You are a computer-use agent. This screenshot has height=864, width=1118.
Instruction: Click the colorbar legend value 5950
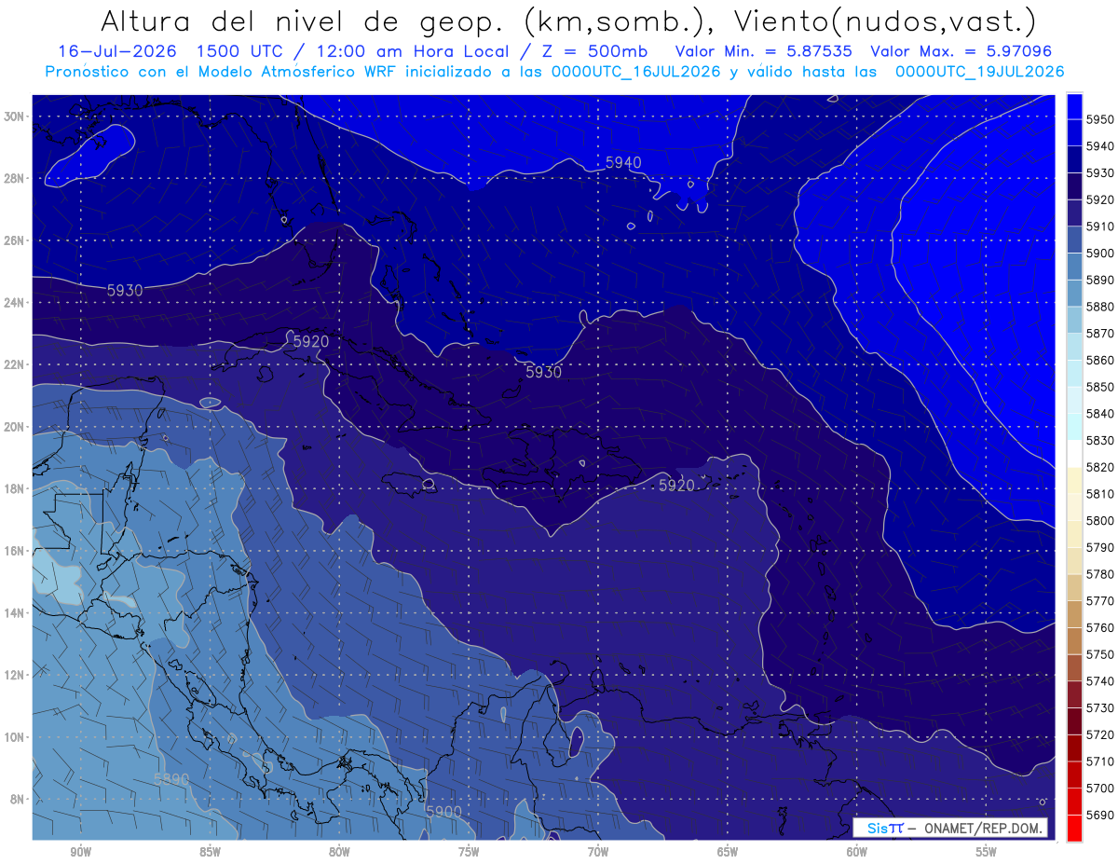(1101, 120)
